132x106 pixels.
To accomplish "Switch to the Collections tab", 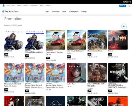I will coord(56,12).
